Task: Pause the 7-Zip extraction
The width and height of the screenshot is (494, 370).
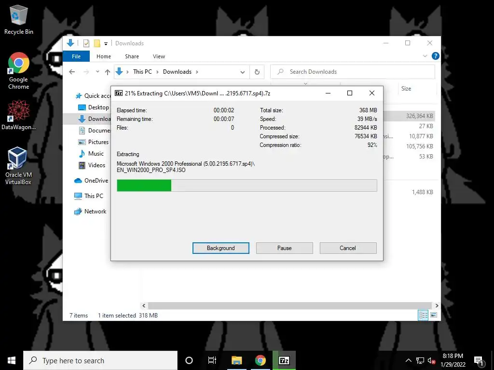Action: 284,248
